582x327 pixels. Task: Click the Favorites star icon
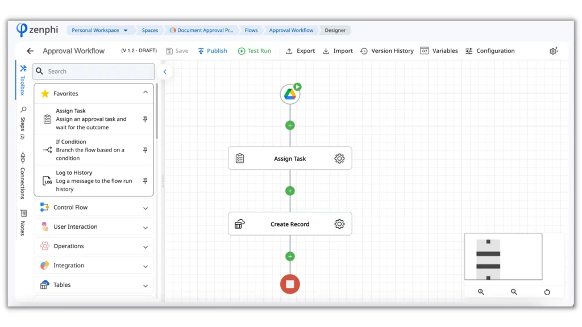click(x=45, y=94)
